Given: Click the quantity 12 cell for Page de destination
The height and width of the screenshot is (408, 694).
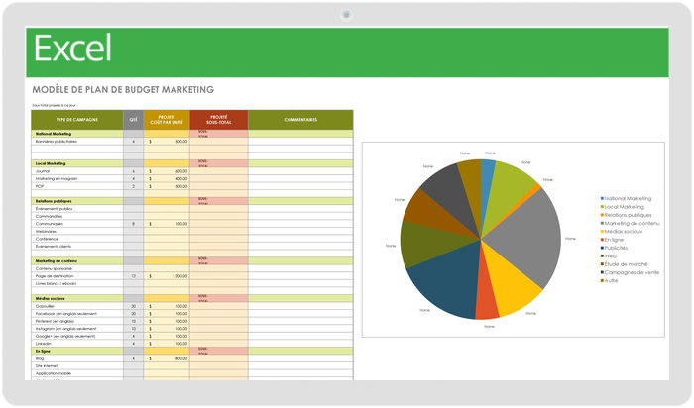Looking at the screenshot, I should click(133, 276).
